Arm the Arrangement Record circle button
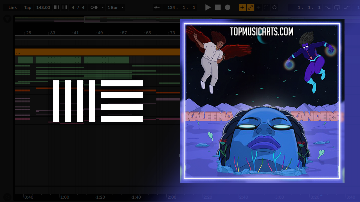Image resolution: width=360 pixels, height=202 pixels. click(228, 8)
